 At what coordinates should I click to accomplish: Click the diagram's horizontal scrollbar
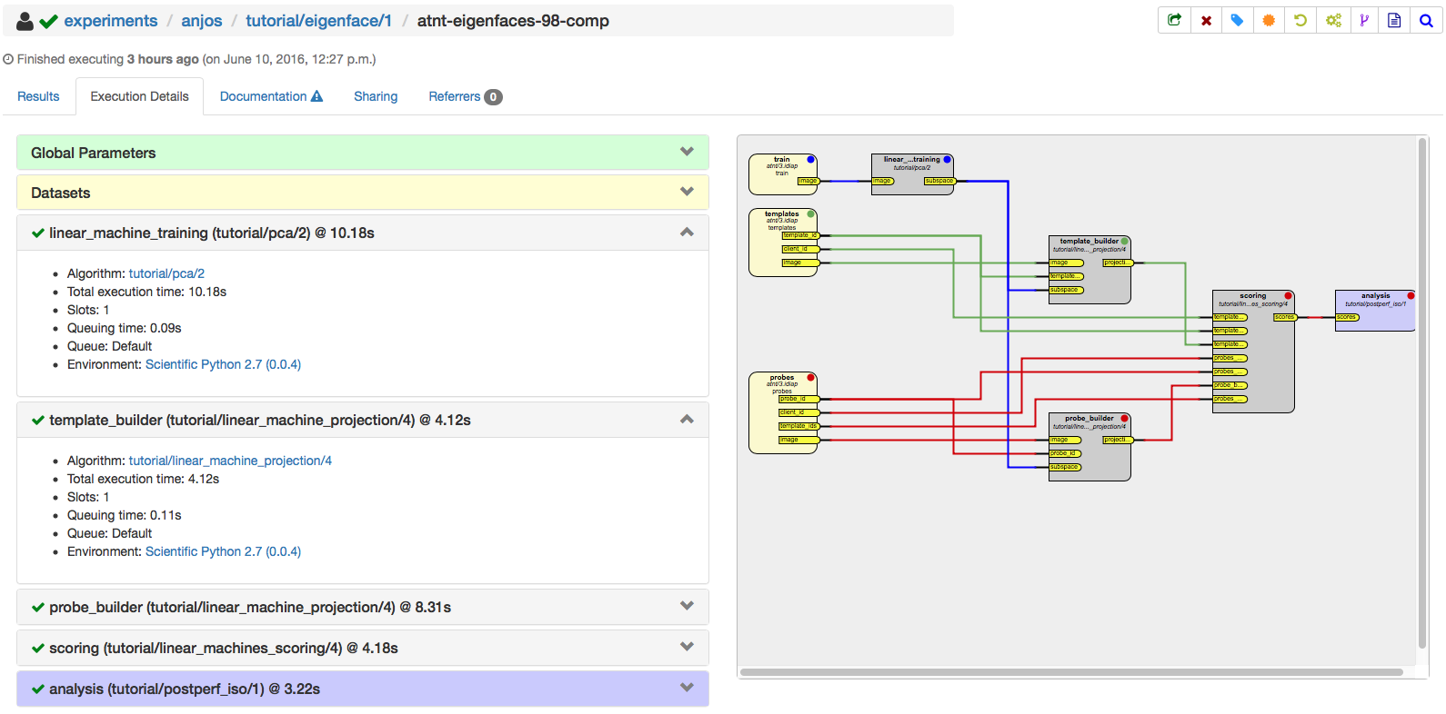[x=1071, y=672]
